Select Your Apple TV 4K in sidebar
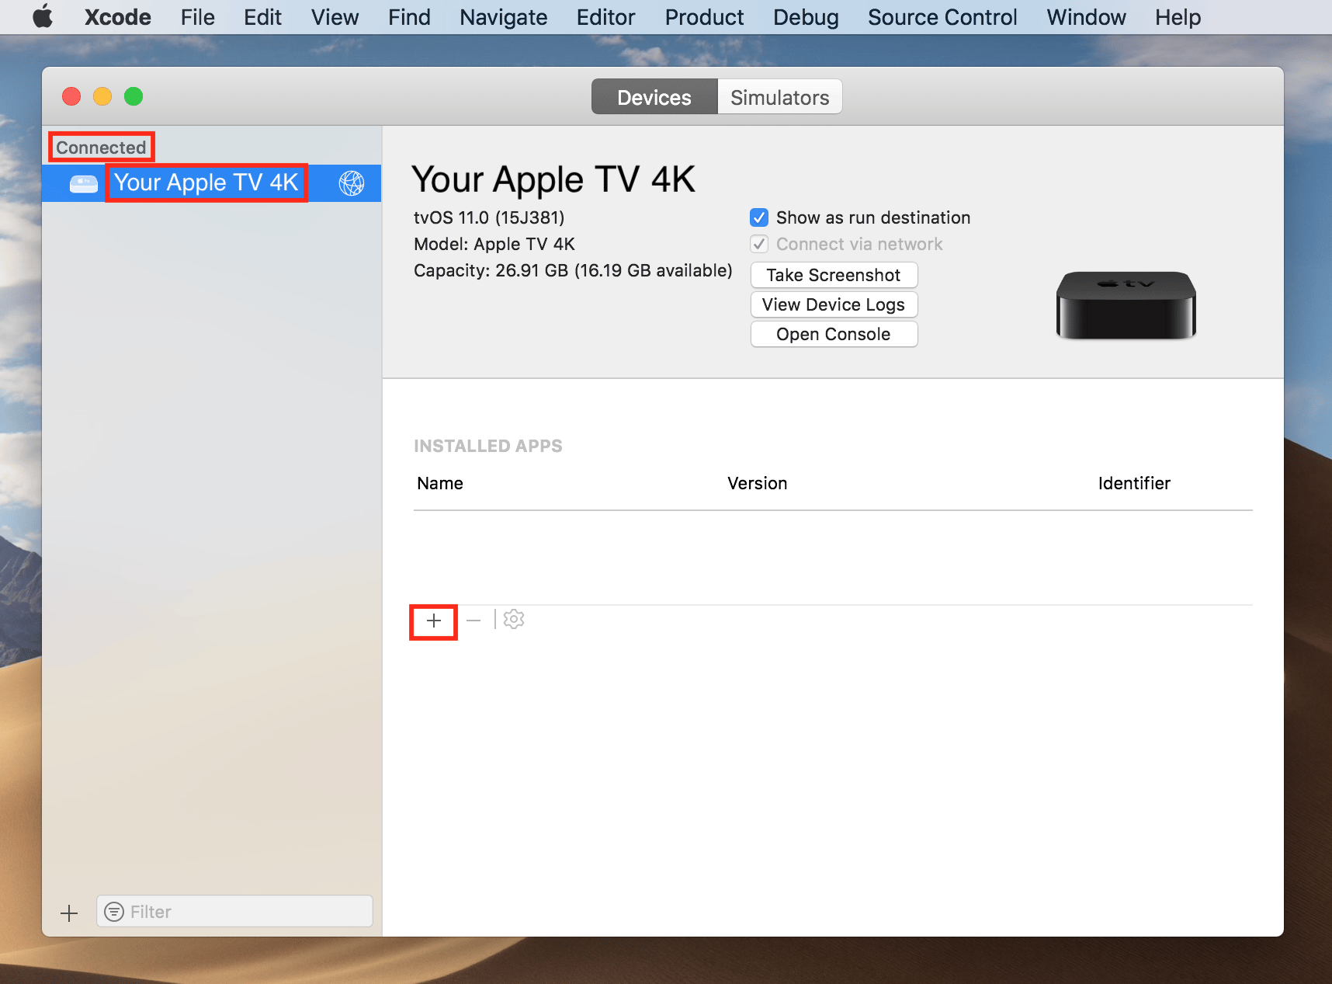This screenshot has width=1332, height=984. 211,183
